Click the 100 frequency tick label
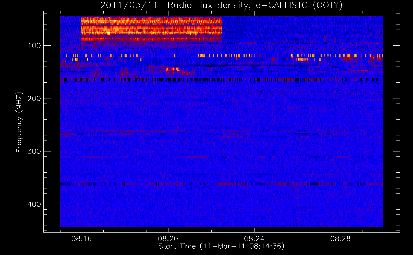This screenshot has width=413, height=255. click(x=34, y=46)
